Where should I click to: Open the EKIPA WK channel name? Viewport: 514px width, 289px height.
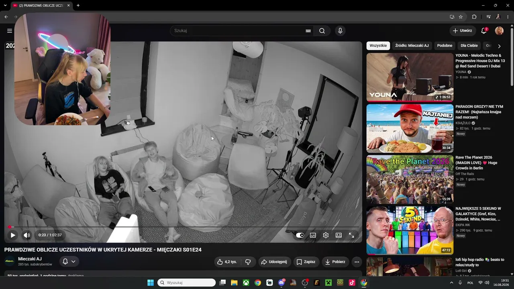(463, 225)
